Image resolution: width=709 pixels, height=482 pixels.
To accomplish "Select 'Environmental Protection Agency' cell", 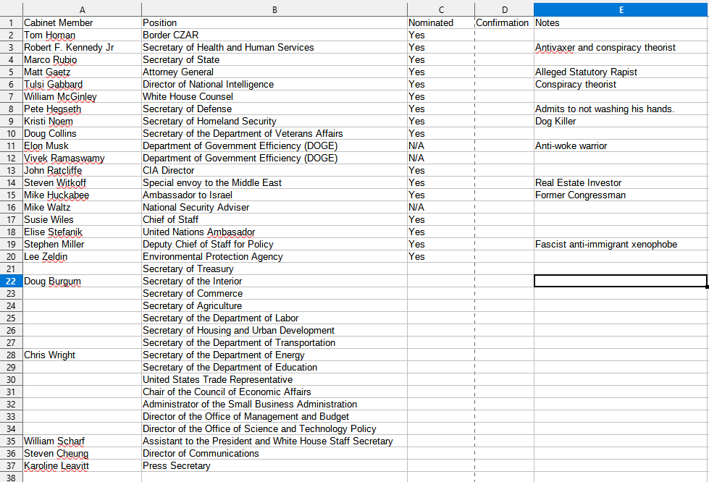I will click(x=274, y=257).
